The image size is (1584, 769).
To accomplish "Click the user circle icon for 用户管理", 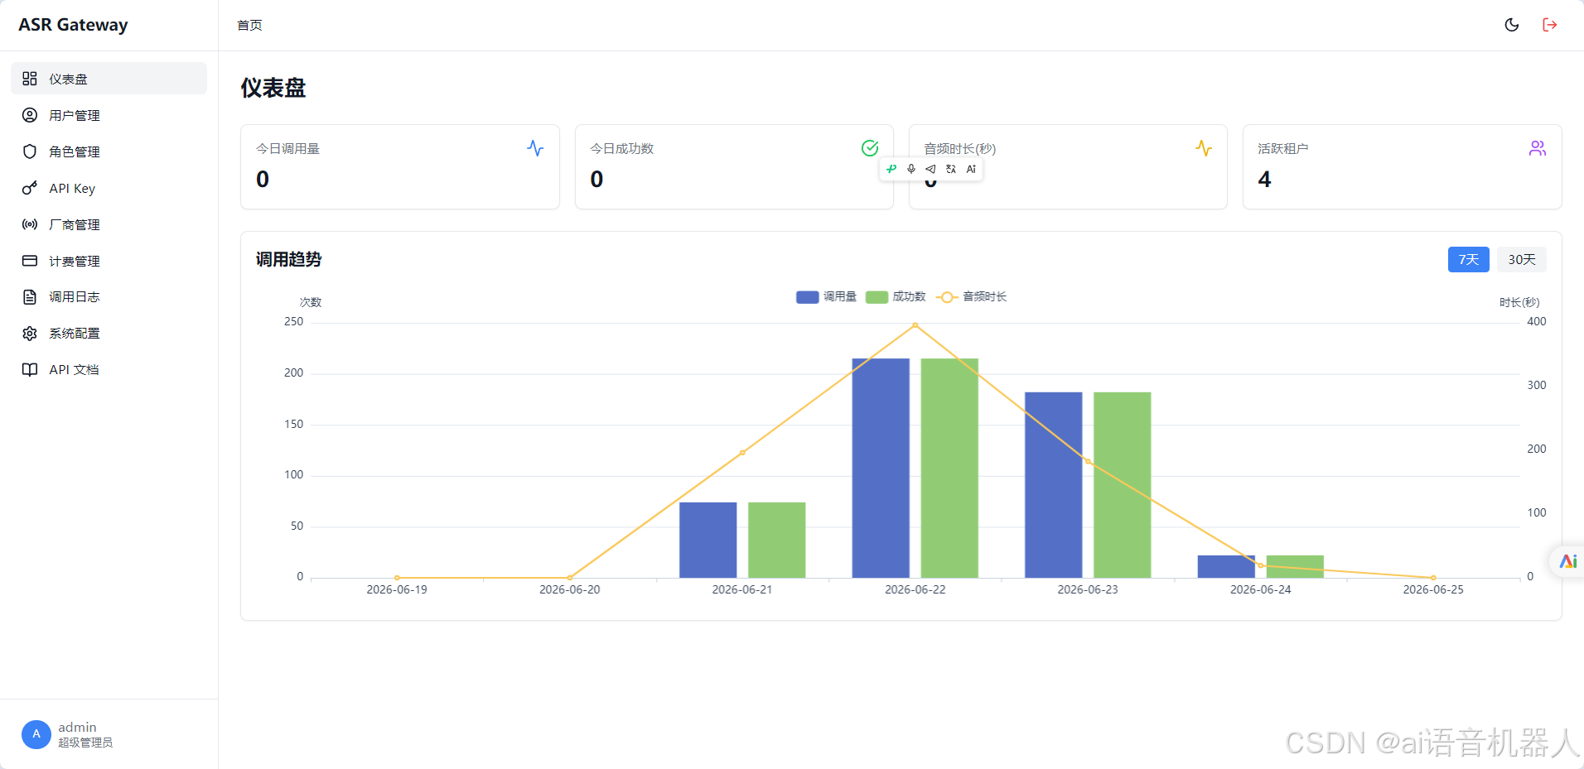I will point(30,115).
